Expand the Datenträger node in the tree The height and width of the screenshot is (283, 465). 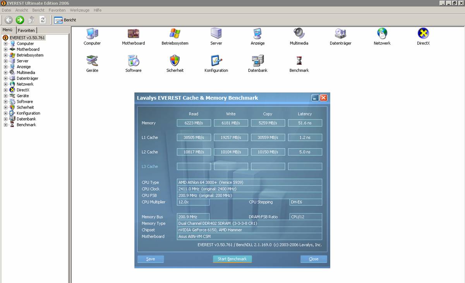tap(6, 78)
